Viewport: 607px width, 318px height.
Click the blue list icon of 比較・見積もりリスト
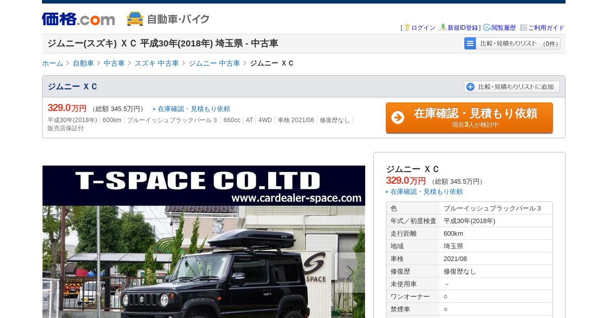pos(470,43)
